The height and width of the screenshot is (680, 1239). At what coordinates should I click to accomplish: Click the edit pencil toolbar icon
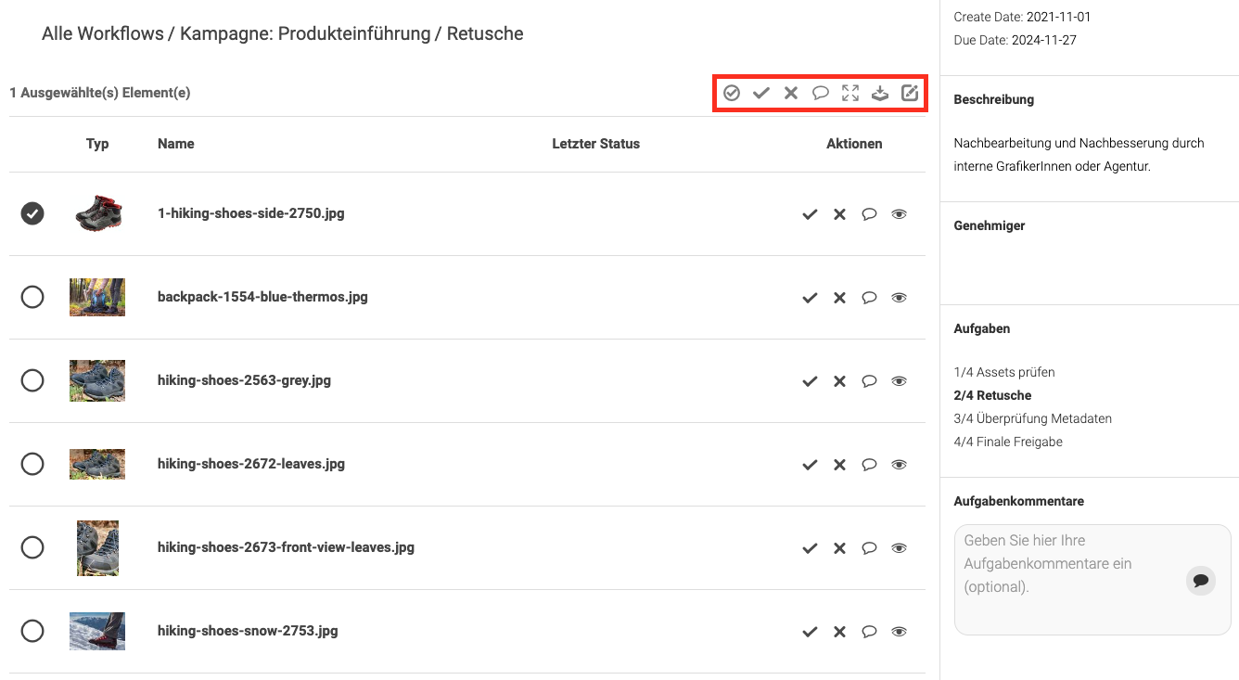coord(910,93)
